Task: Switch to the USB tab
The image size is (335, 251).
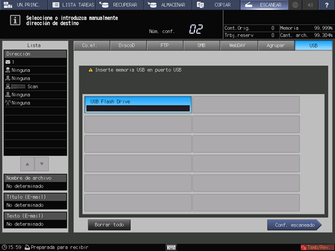Action: (314, 45)
